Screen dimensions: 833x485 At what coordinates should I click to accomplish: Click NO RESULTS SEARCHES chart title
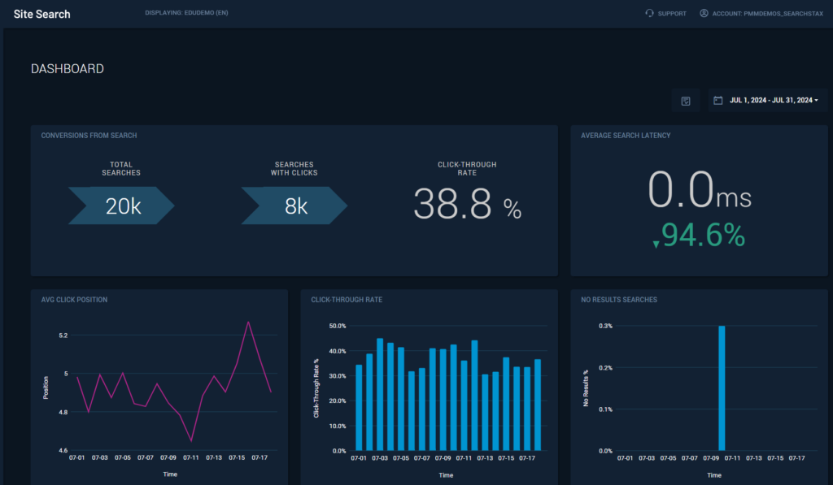[x=619, y=300]
